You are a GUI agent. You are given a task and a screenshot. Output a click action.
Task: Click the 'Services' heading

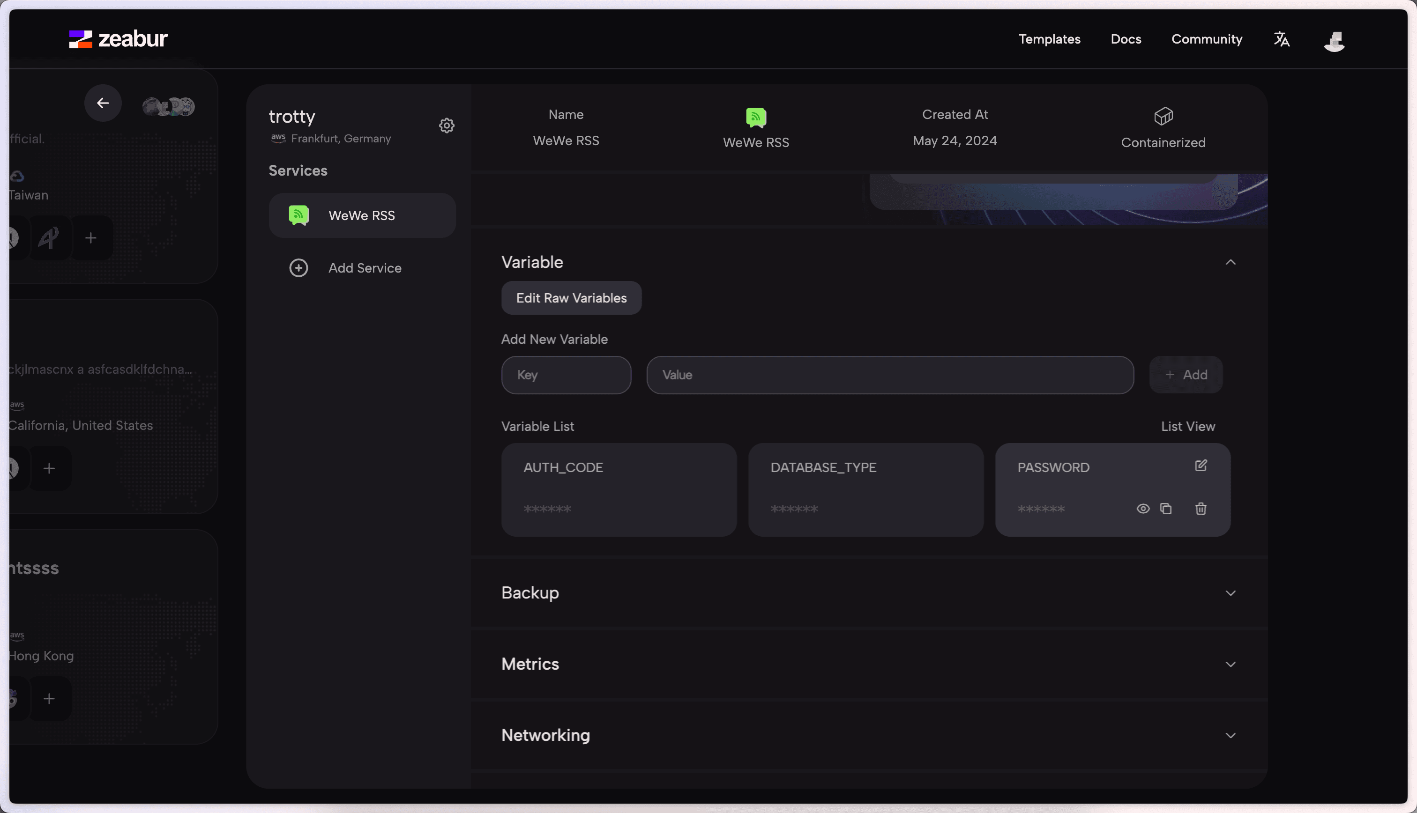pyautogui.click(x=298, y=171)
